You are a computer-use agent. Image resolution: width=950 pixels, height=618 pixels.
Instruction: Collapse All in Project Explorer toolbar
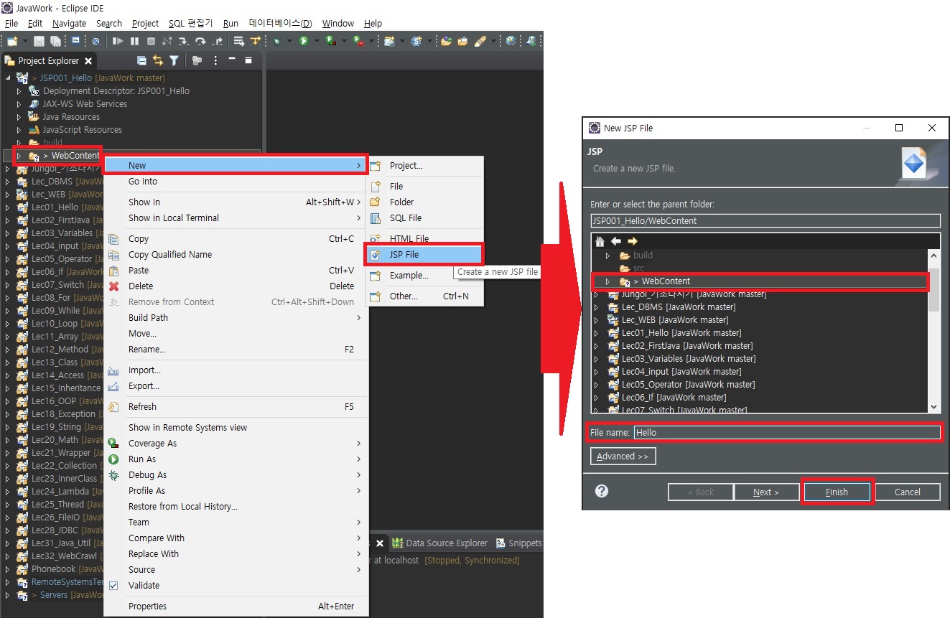(x=141, y=61)
